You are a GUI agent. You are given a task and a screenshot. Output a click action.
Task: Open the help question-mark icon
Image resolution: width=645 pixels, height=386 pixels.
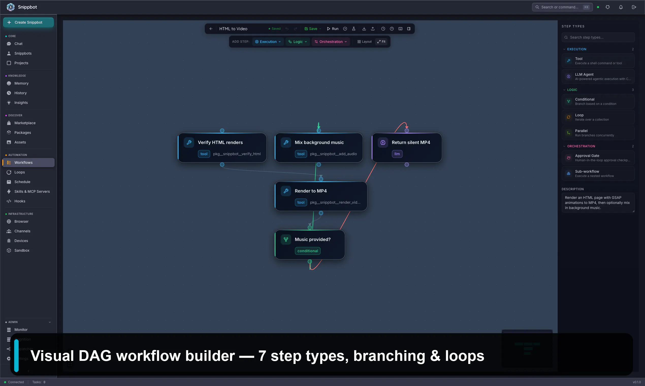point(392,29)
